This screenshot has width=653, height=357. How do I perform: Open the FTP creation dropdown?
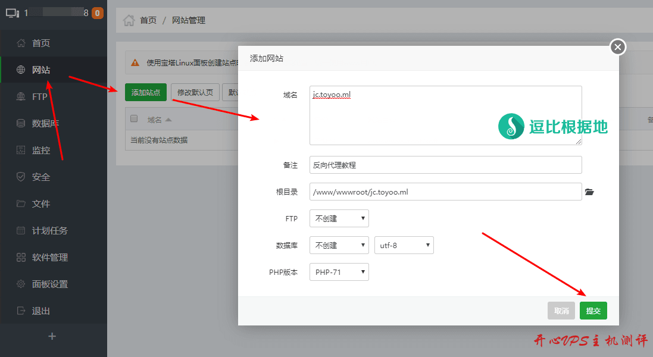coord(339,218)
